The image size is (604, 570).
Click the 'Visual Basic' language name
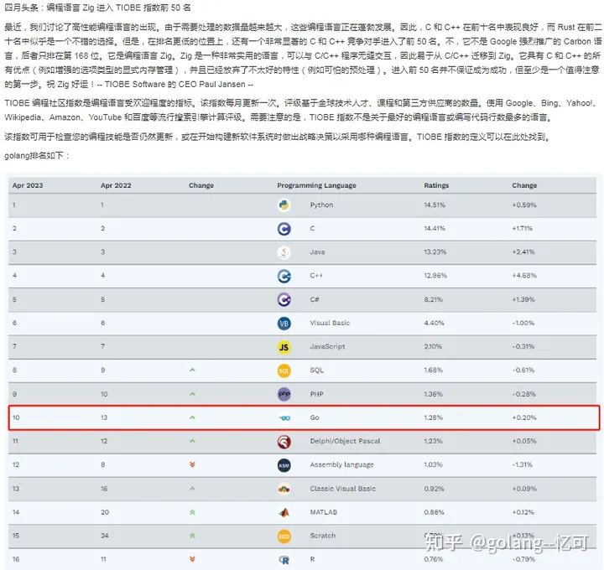331,323
